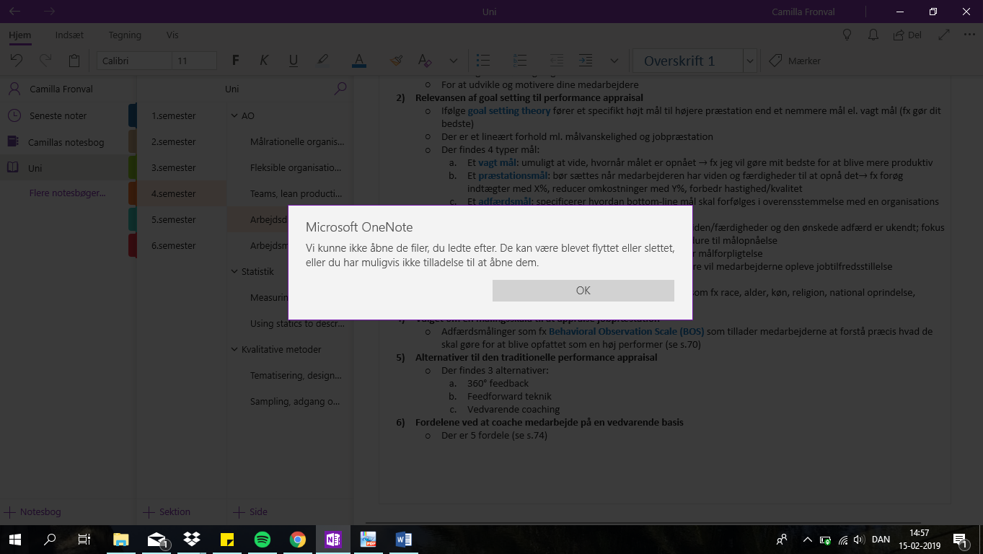Toggle the bulleted list
The width and height of the screenshot is (983, 554).
[484, 61]
